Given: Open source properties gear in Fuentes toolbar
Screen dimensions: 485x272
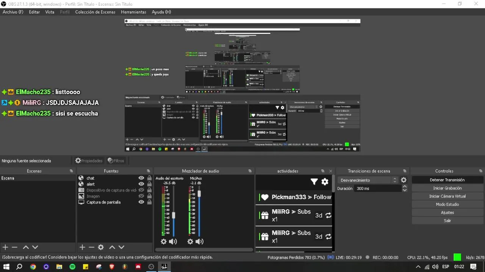Looking at the screenshot, I should point(101,247).
